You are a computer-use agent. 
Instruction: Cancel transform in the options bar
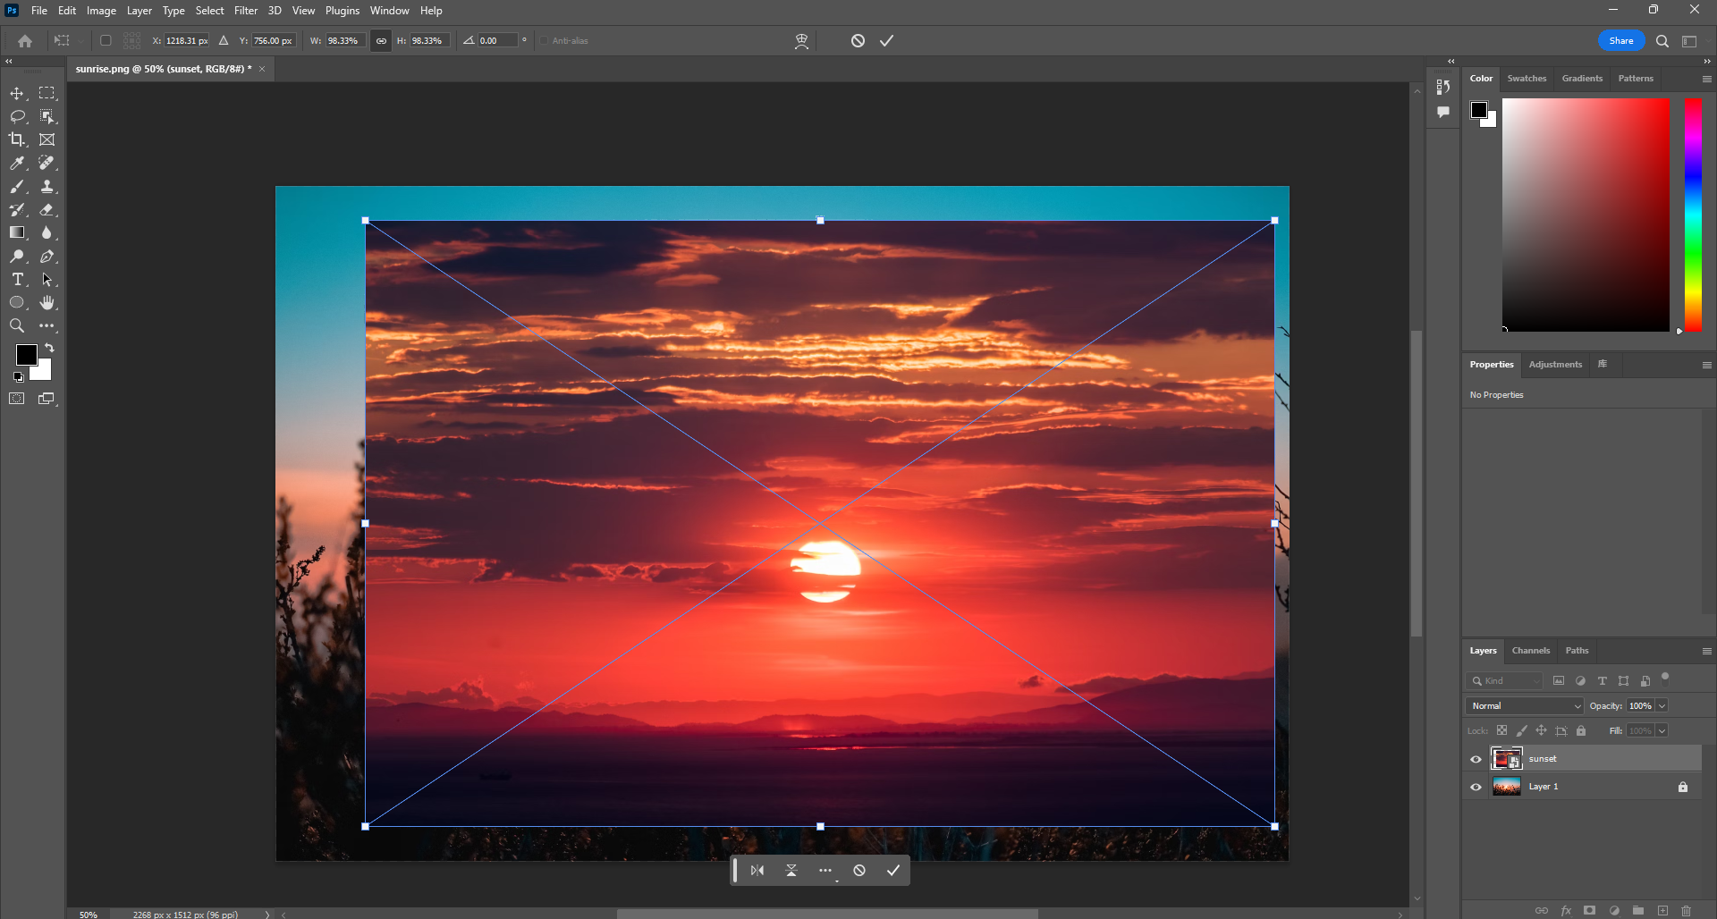pos(858,40)
